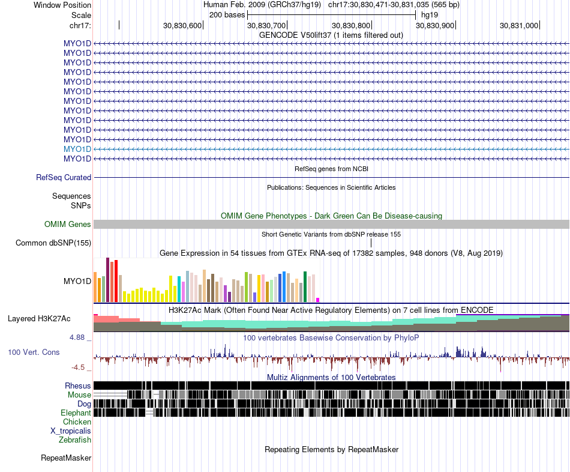Click the Dog alignment label
570x472 pixels.
pos(84,404)
